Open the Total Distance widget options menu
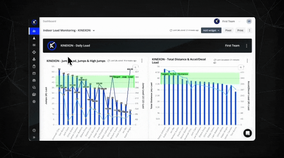This screenshot has width=284, height=158. [x=247, y=61]
